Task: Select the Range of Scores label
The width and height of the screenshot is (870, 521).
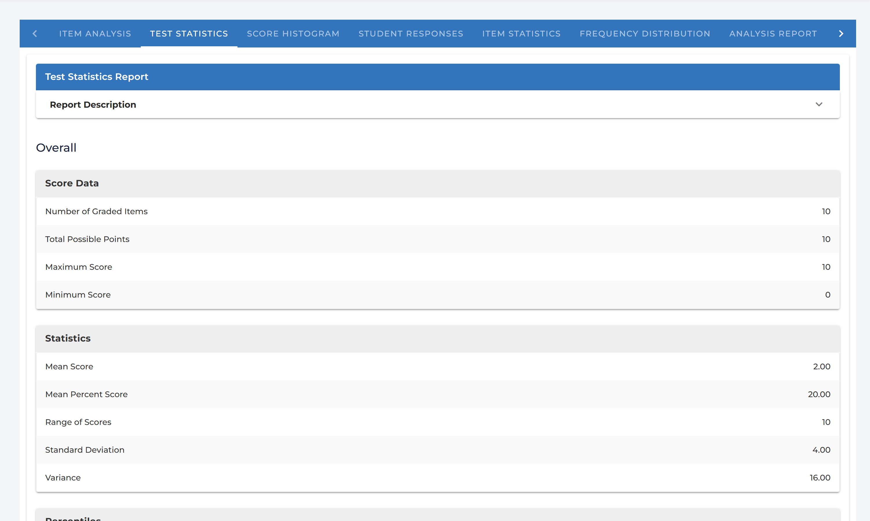Action: tap(78, 422)
